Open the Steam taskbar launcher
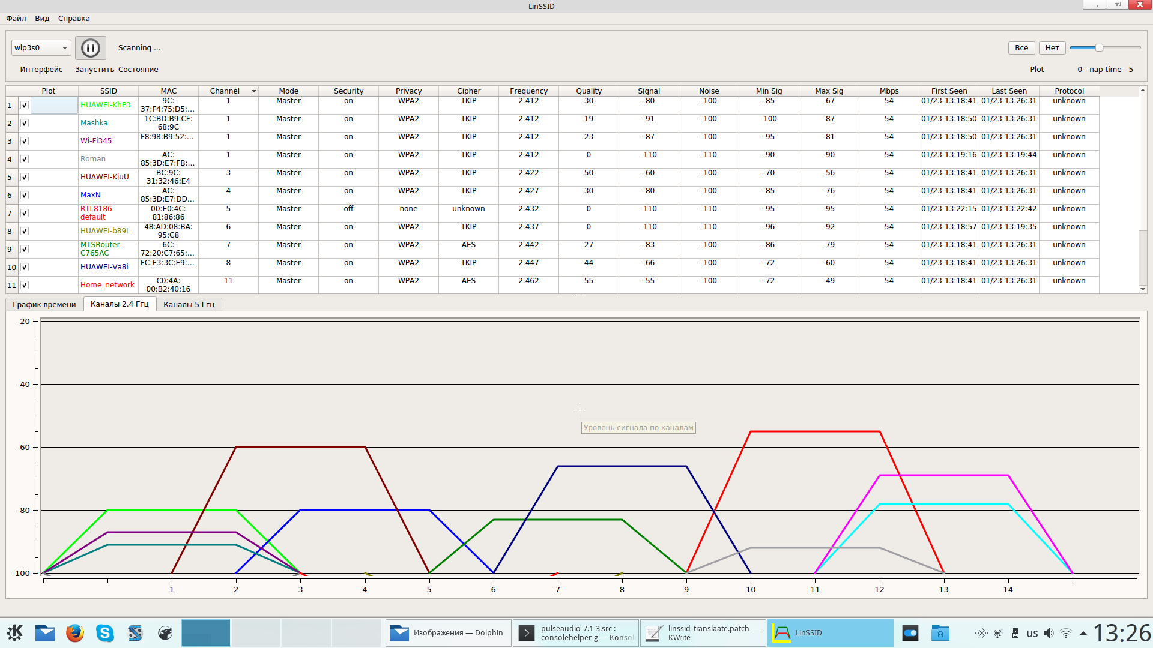Viewport: 1153px width, 648px height. point(165,633)
